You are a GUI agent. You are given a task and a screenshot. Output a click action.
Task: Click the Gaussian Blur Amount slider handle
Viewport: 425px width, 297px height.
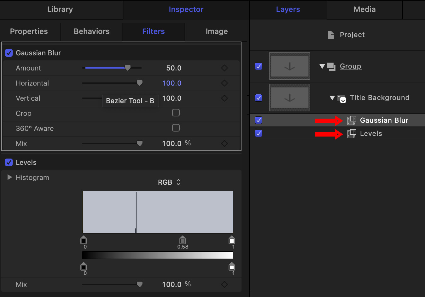[x=128, y=68]
